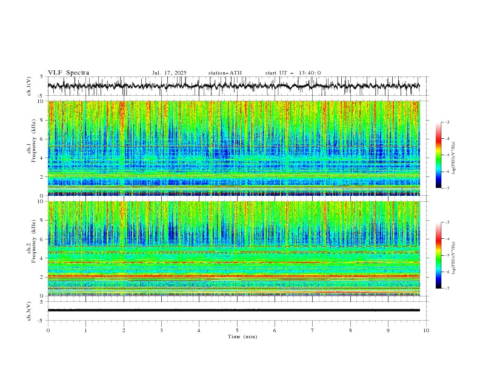480x371 pixels.
Task: Click the "Time (min)" axis title
Action: point(242,336)
